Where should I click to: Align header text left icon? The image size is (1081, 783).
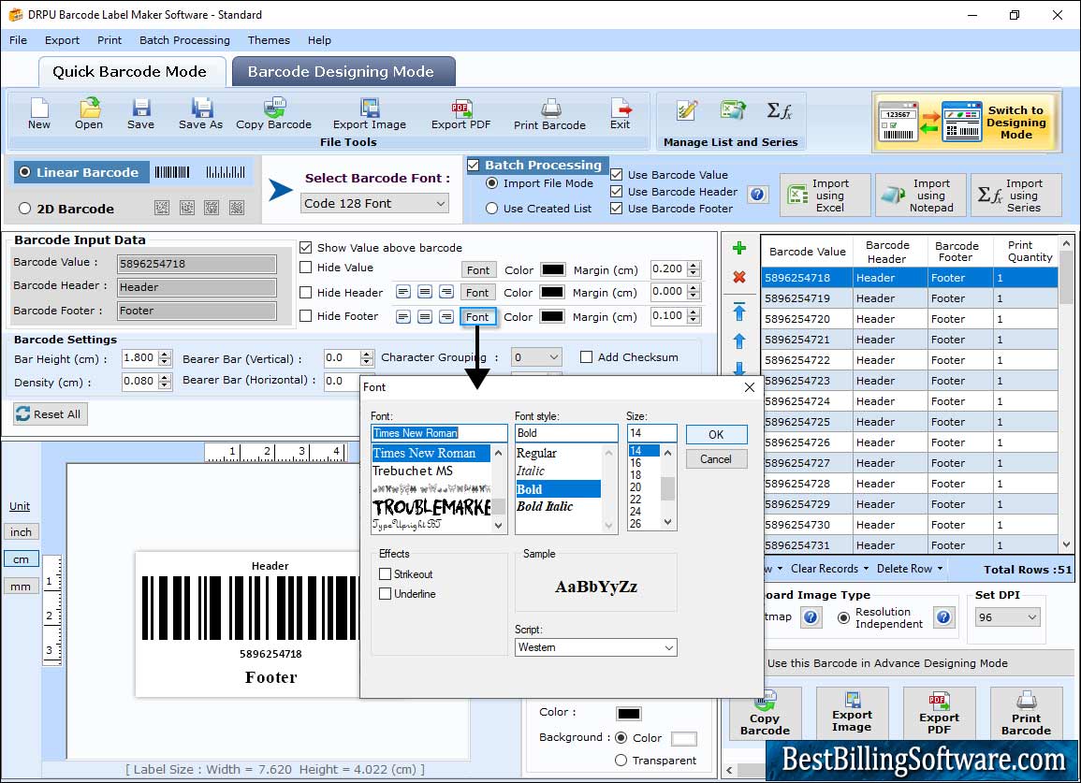click(x=403, y=292)
